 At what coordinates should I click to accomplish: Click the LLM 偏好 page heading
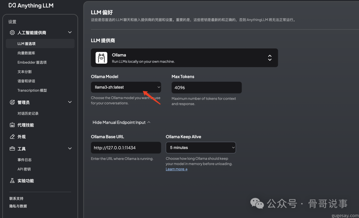pos(102,12)
